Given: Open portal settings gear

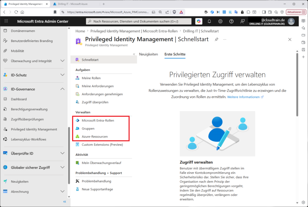Looking at the screenshot, I should (x=220, y=21).
